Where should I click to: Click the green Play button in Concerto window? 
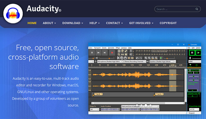[198, 53]
